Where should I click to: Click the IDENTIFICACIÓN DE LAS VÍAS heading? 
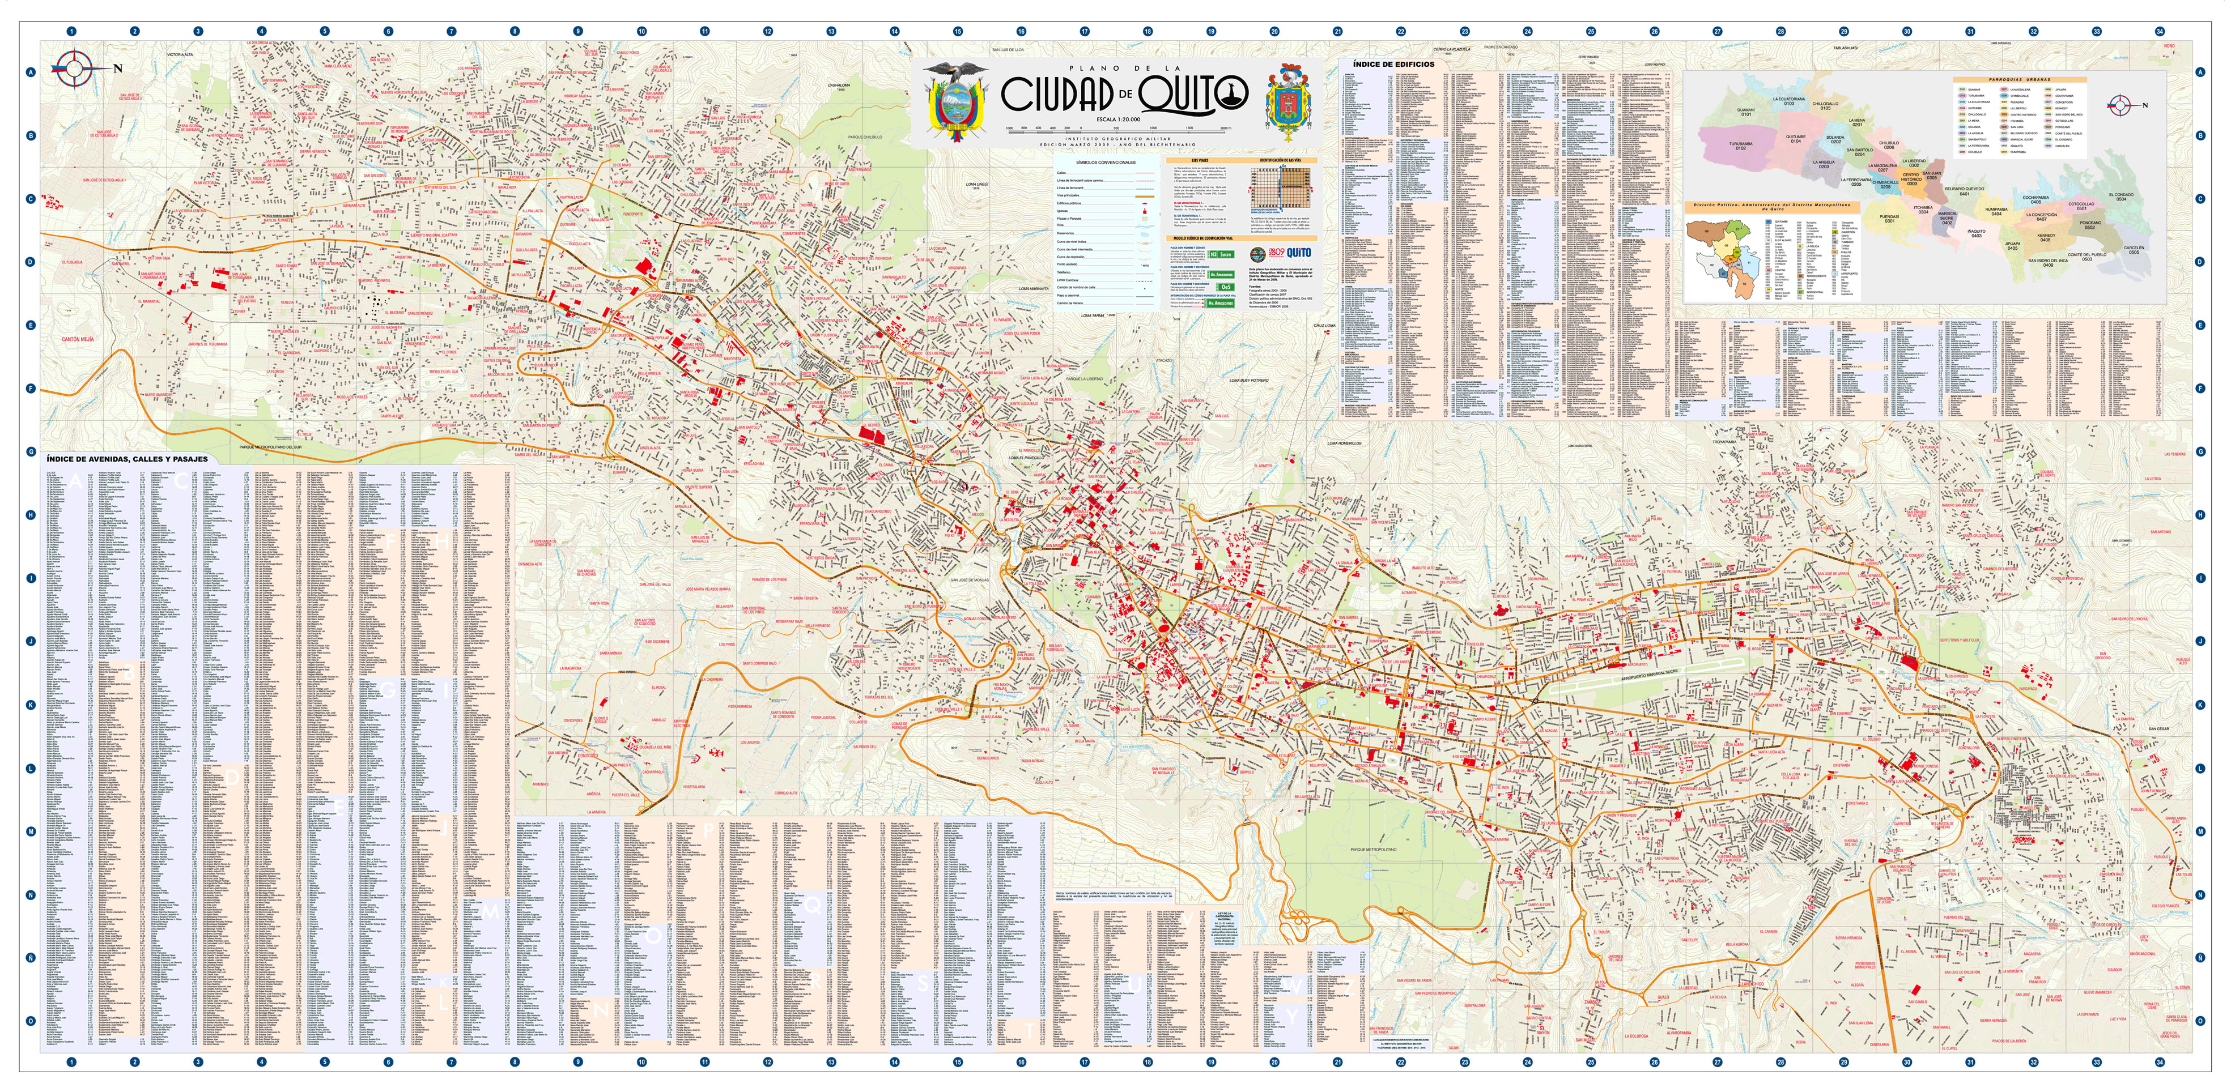(x=1281, y=161)
